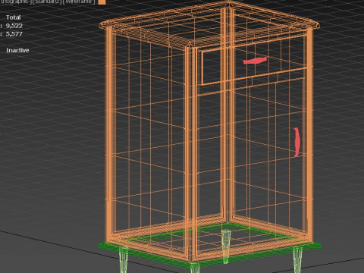Click the orange color swatch beside the Wireframe label
This screenshot has width=364, height=273.
pos(102,2)
